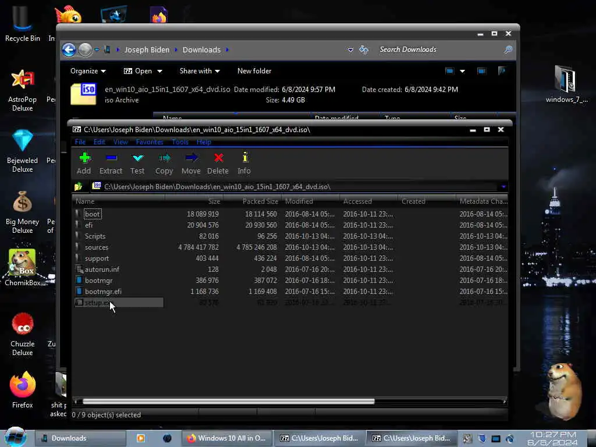Click the horizontal scrollbar in 7-Zip
Image resolution: width=596 pixels, height=447 pixels.
[228, 402]
